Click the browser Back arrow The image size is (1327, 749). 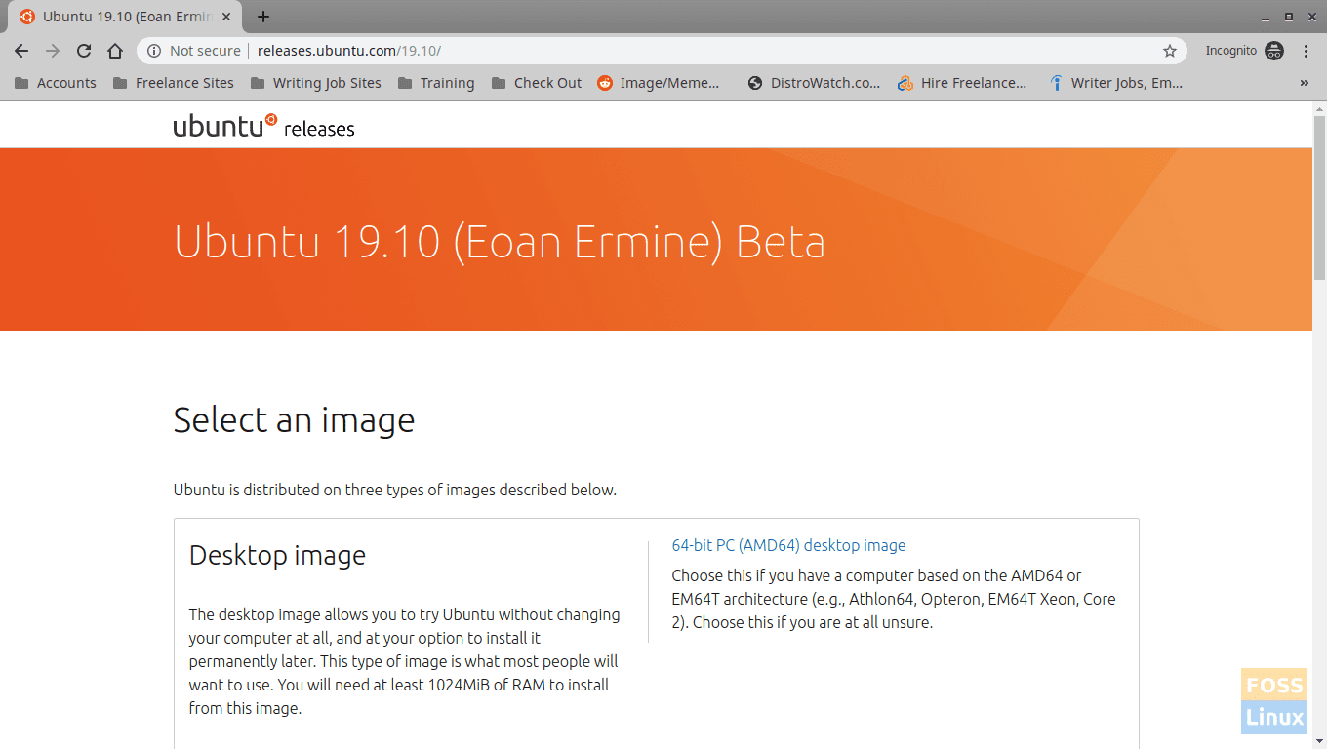point(21,51)
